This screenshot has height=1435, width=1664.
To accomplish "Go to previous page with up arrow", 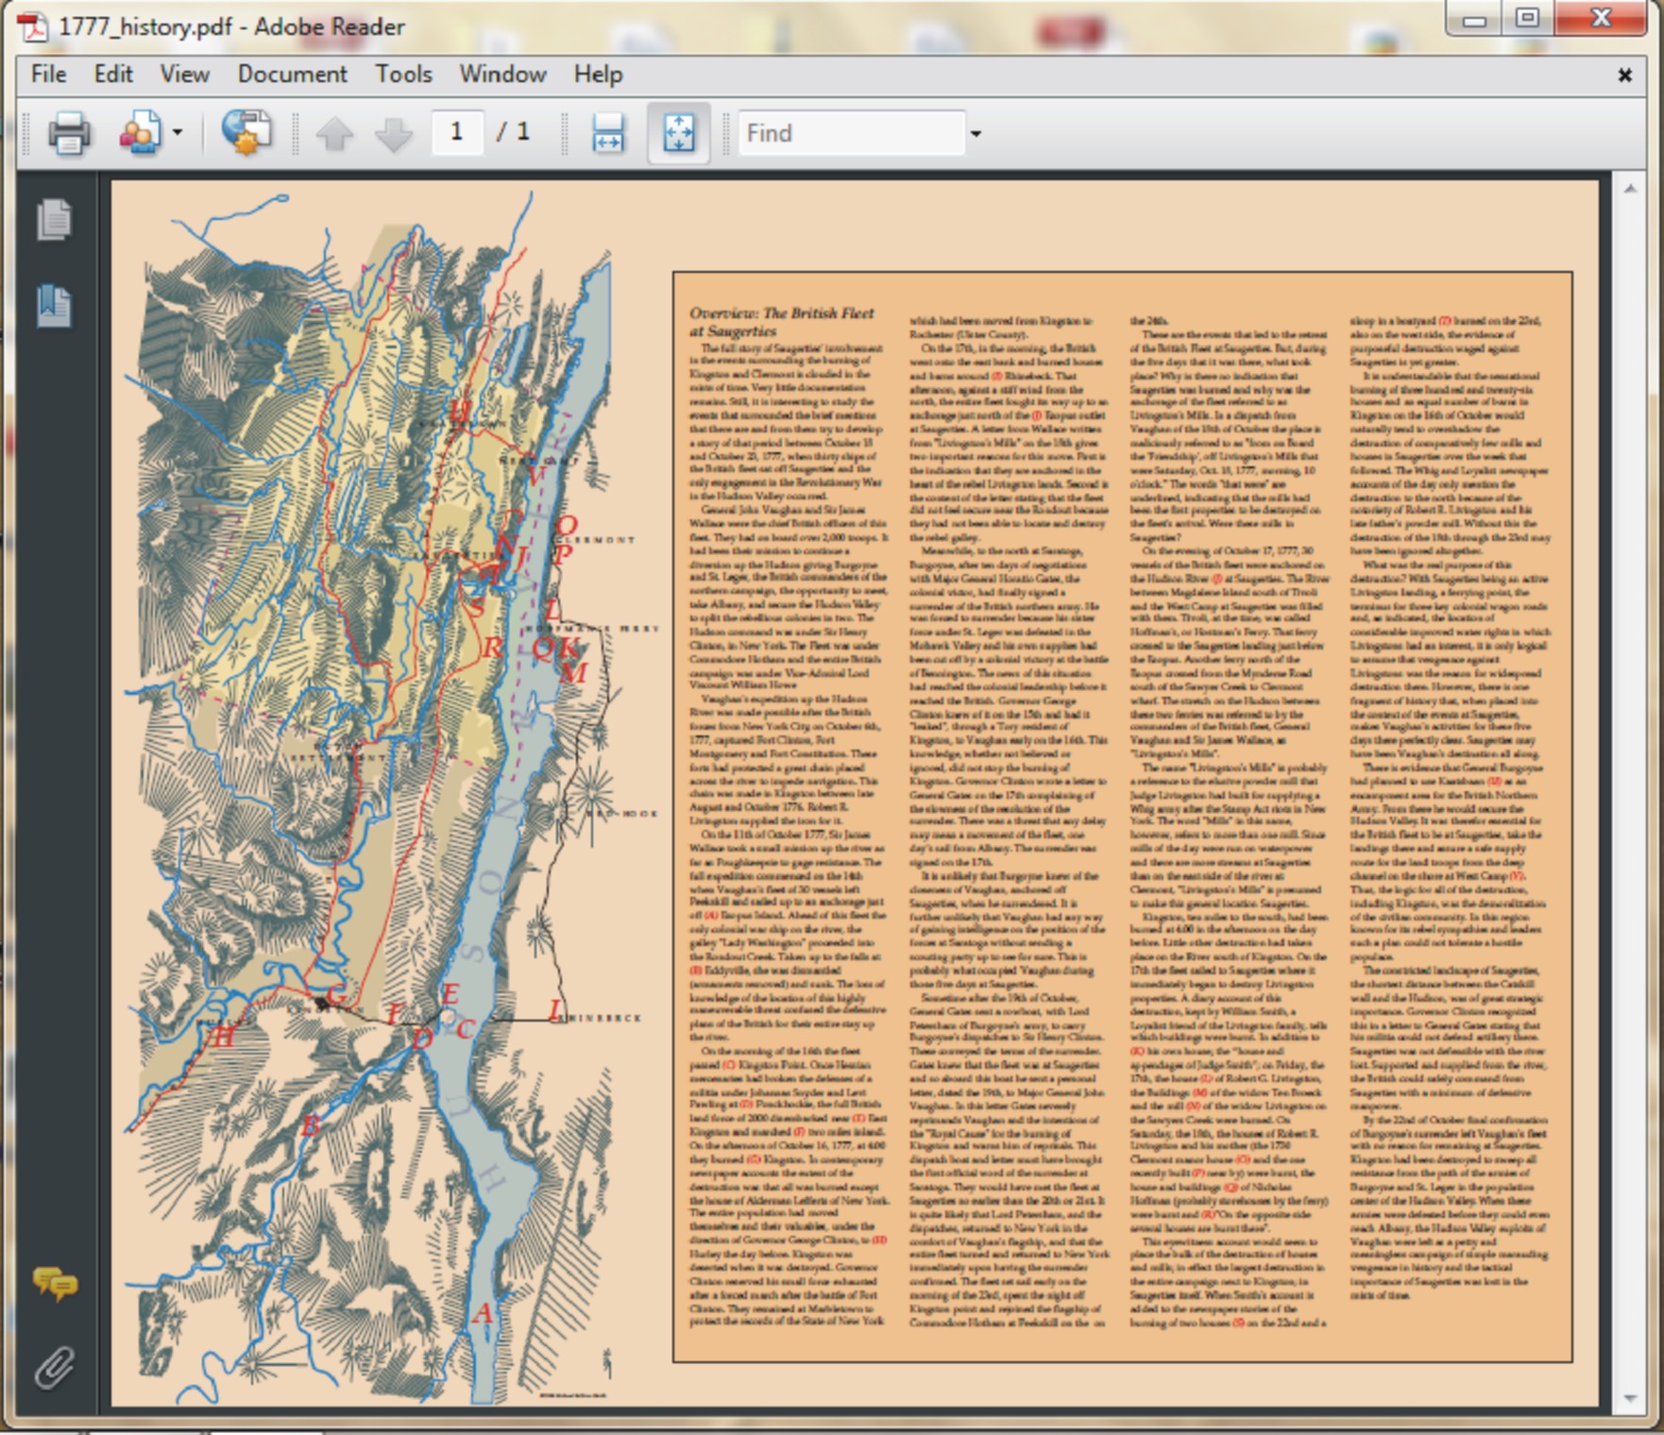I will tap(334, 134).
